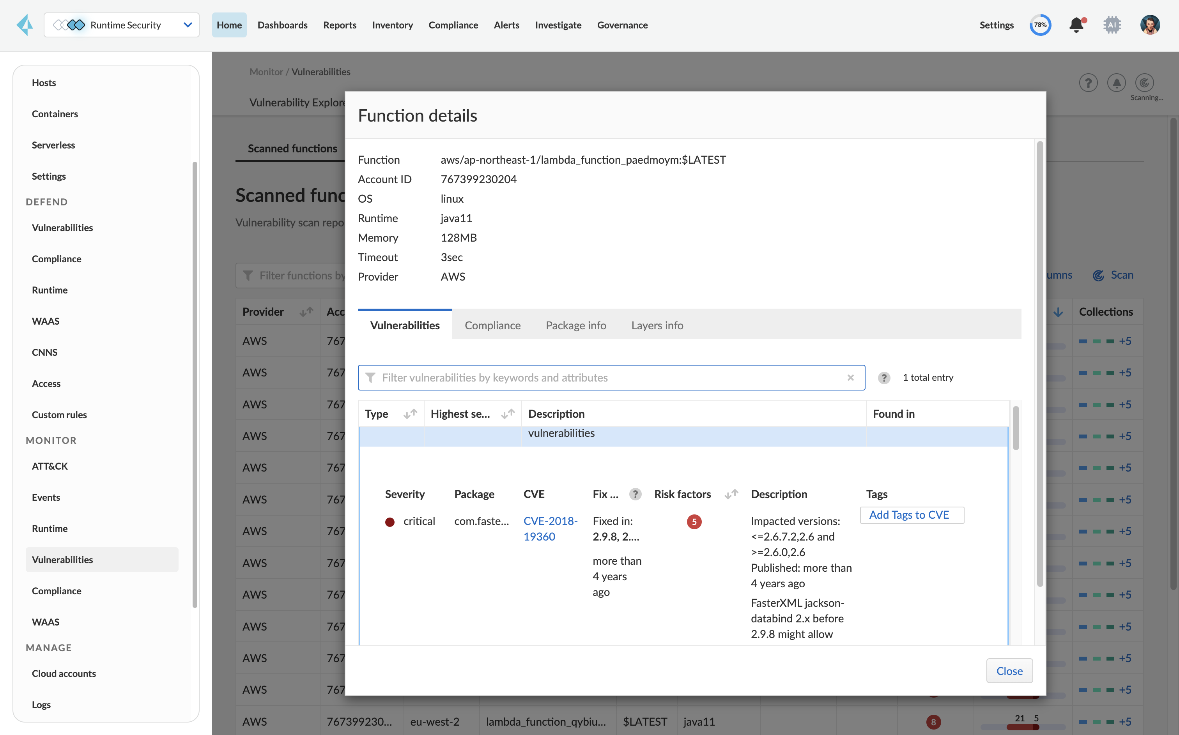Click the 78% credits usage indicator
Image resolution: width=1179 pixels, height=735 pixels.
[1041, 25]
